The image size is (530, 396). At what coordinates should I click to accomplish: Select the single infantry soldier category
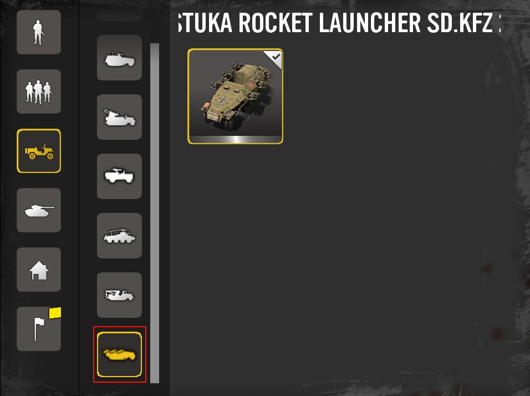[x=39, y=32]
